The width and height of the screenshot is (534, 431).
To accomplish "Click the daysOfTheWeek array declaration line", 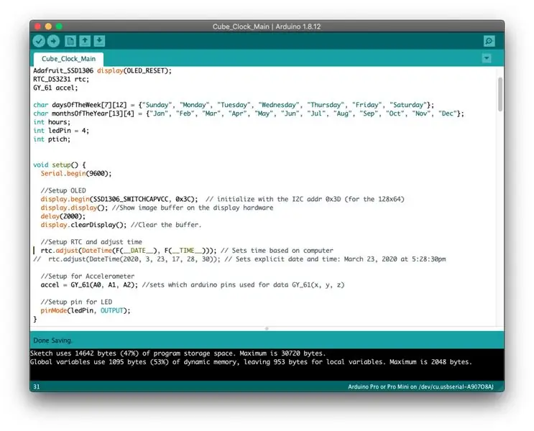I will 234,105.
